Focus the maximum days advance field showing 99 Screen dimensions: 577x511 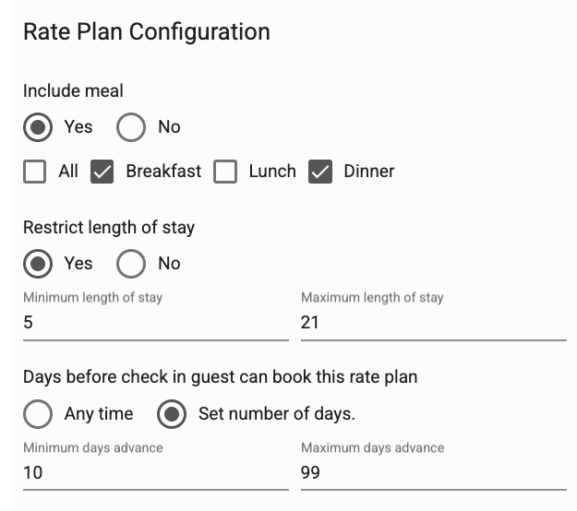433,473
